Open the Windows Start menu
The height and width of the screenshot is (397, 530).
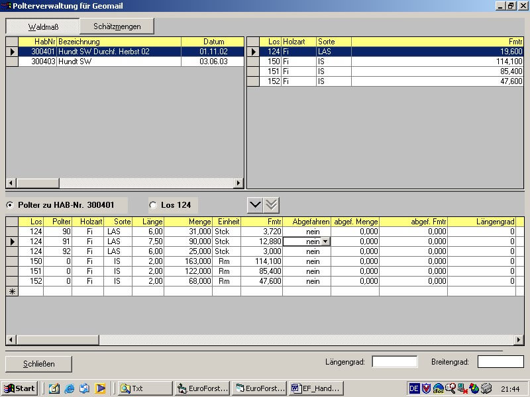coord(19,388)
